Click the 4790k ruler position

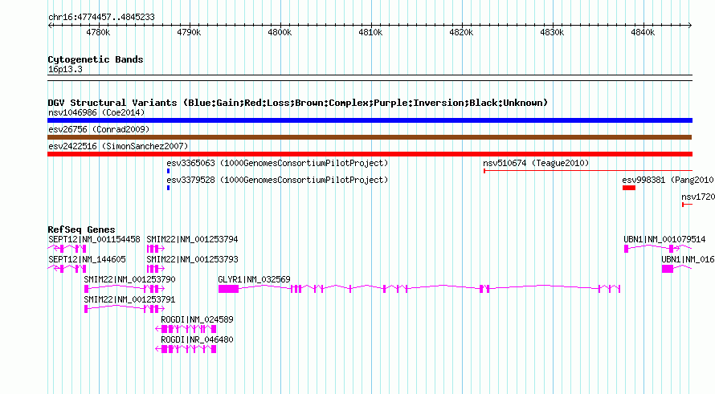[x=189, y=32]
